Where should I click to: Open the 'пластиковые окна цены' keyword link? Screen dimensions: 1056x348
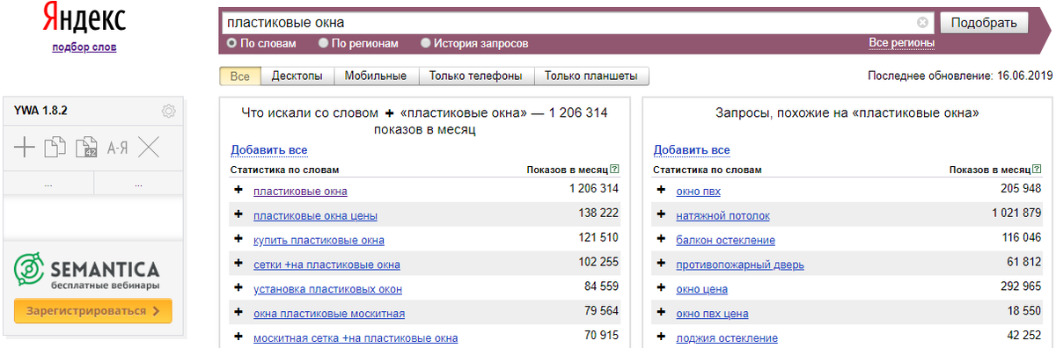pyautogui.click(x=315, y=215)
